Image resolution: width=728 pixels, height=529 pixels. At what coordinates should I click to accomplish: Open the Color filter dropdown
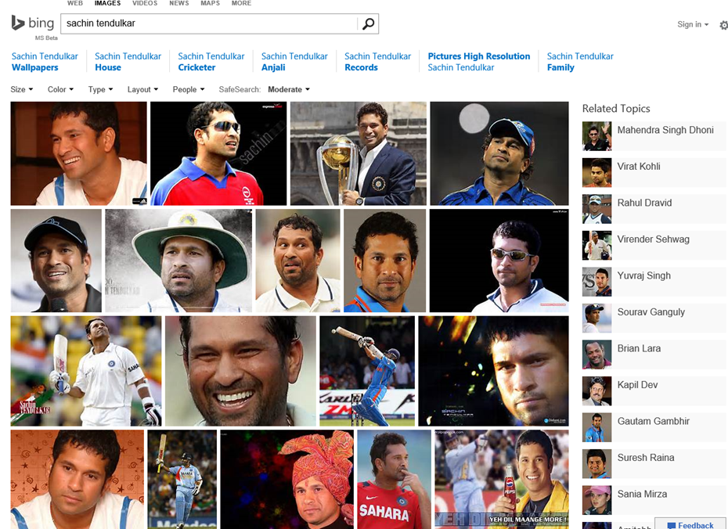point(60,89)
